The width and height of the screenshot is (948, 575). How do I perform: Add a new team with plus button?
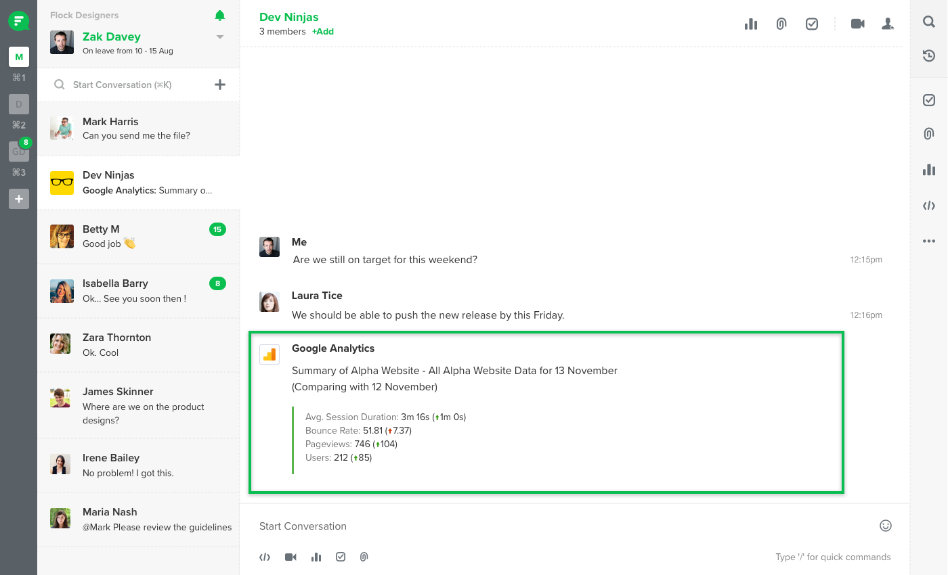pos(19,199)
